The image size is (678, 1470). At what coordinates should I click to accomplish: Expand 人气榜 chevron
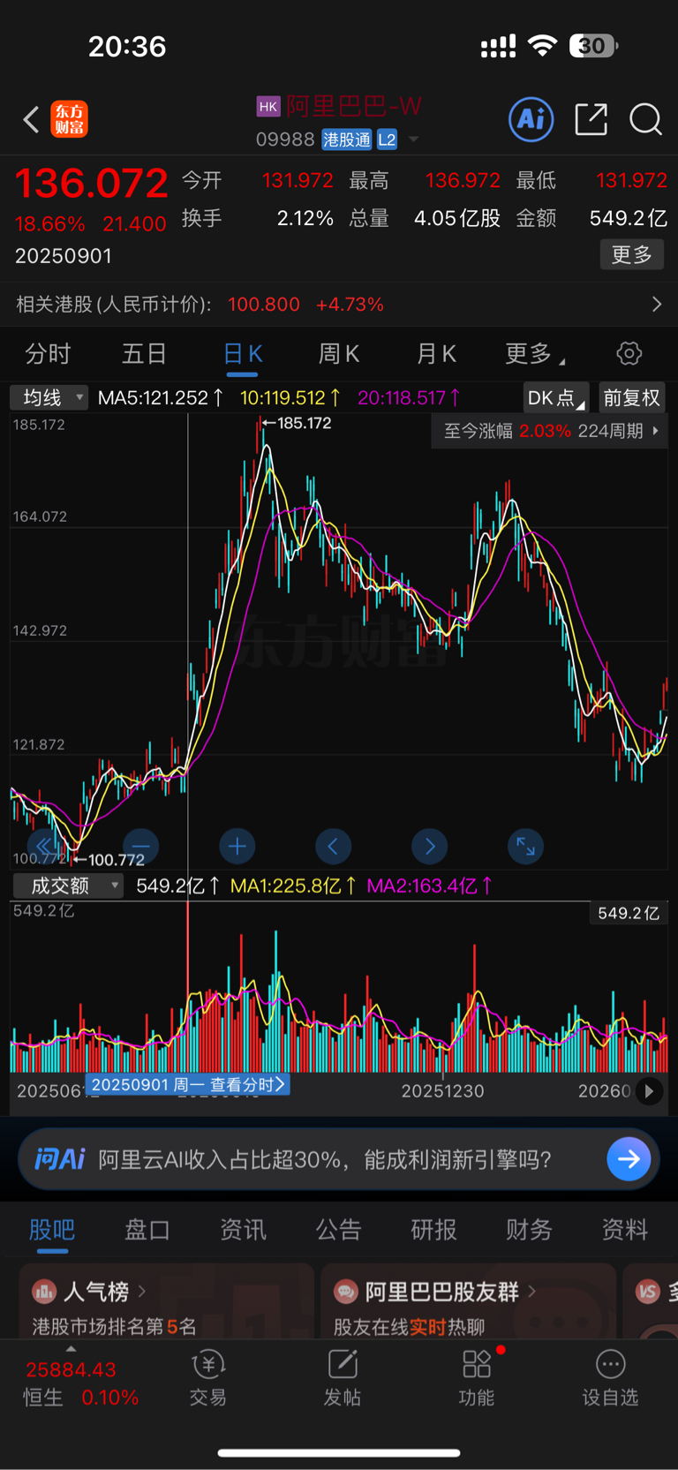[x=142, y=1292]
